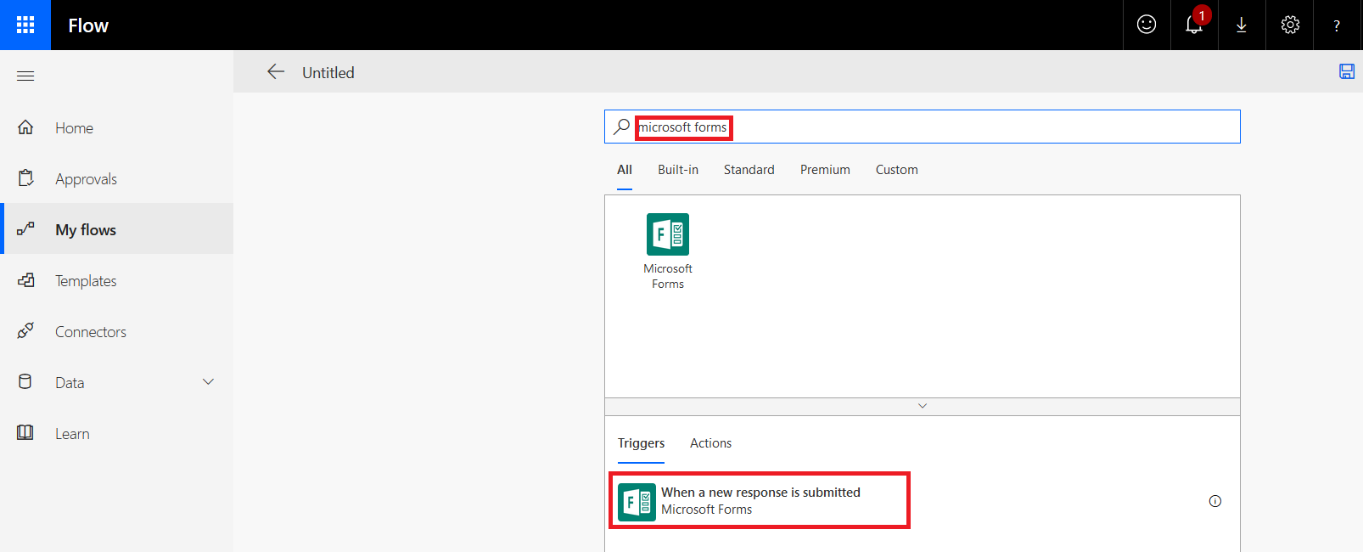
Task: Click the help question mark icon
Action: [1337, 25]
